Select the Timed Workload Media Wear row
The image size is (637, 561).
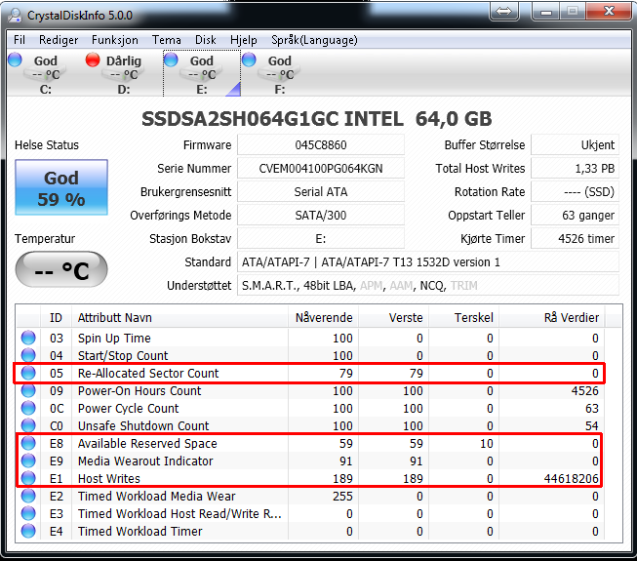(x=310, y=496)
